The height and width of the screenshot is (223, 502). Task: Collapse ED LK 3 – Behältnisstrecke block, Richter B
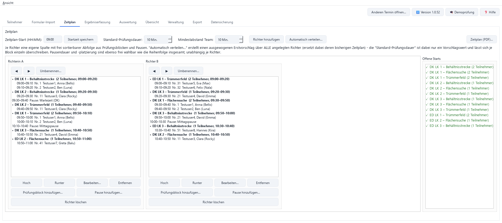[151, 126]
